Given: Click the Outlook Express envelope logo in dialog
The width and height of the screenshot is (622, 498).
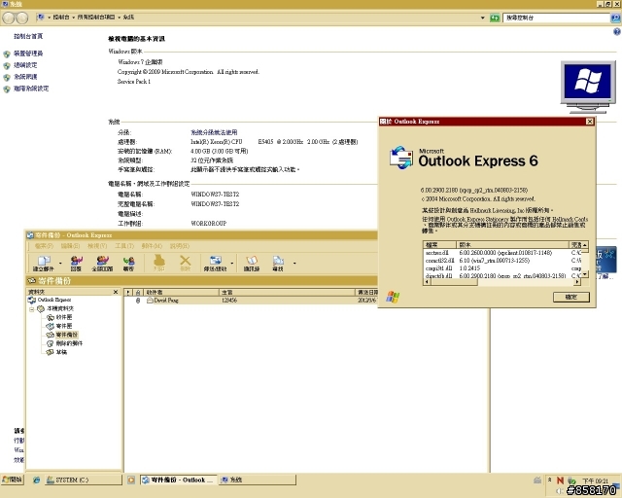Looking at the screenshot, I should (401, 158).
